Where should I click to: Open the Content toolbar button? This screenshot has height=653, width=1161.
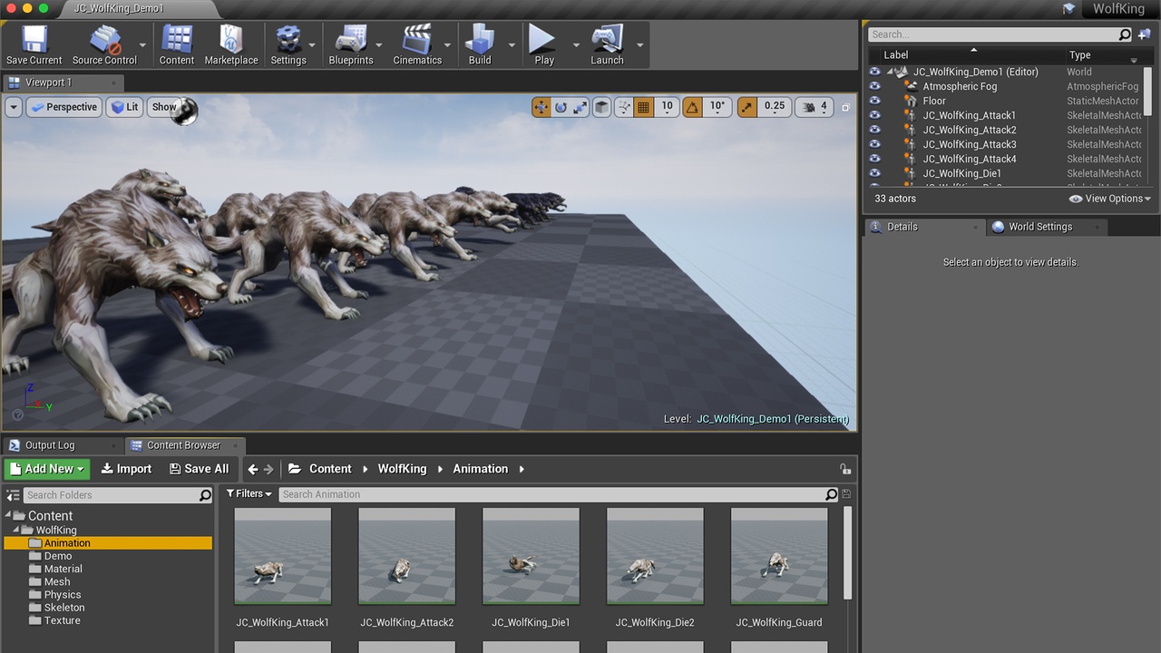pyautogui.click(x=177, y=44)
